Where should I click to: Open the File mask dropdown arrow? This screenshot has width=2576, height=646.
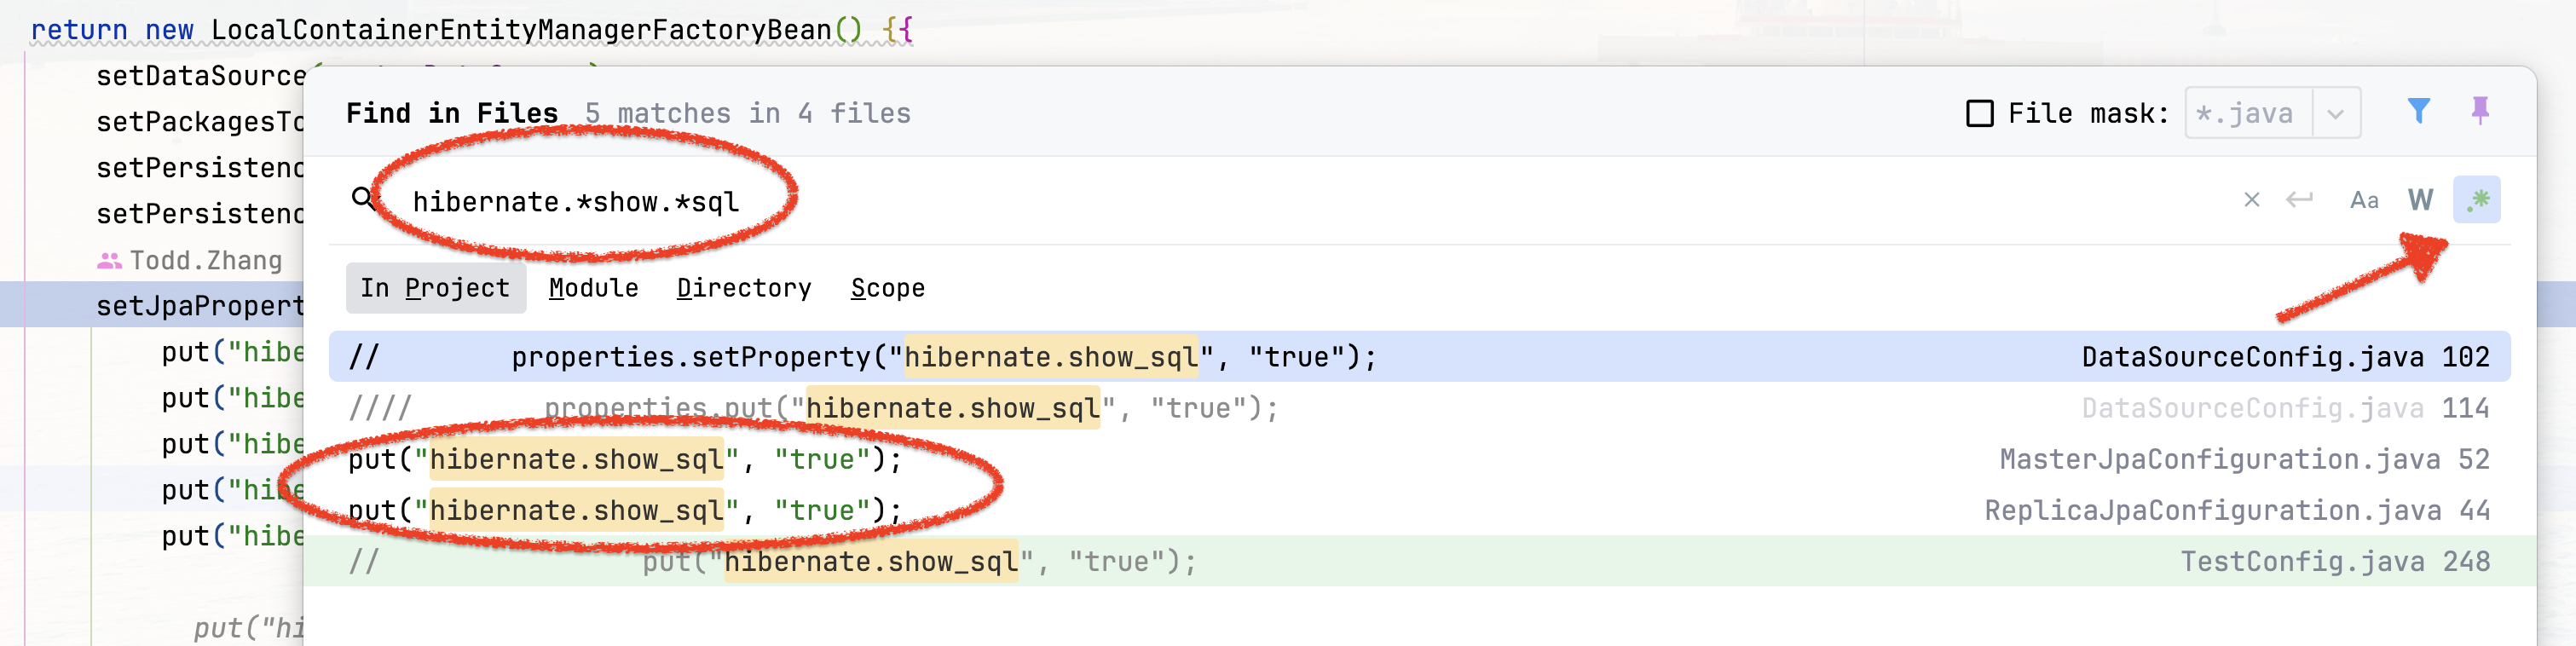click(2335, 114)
